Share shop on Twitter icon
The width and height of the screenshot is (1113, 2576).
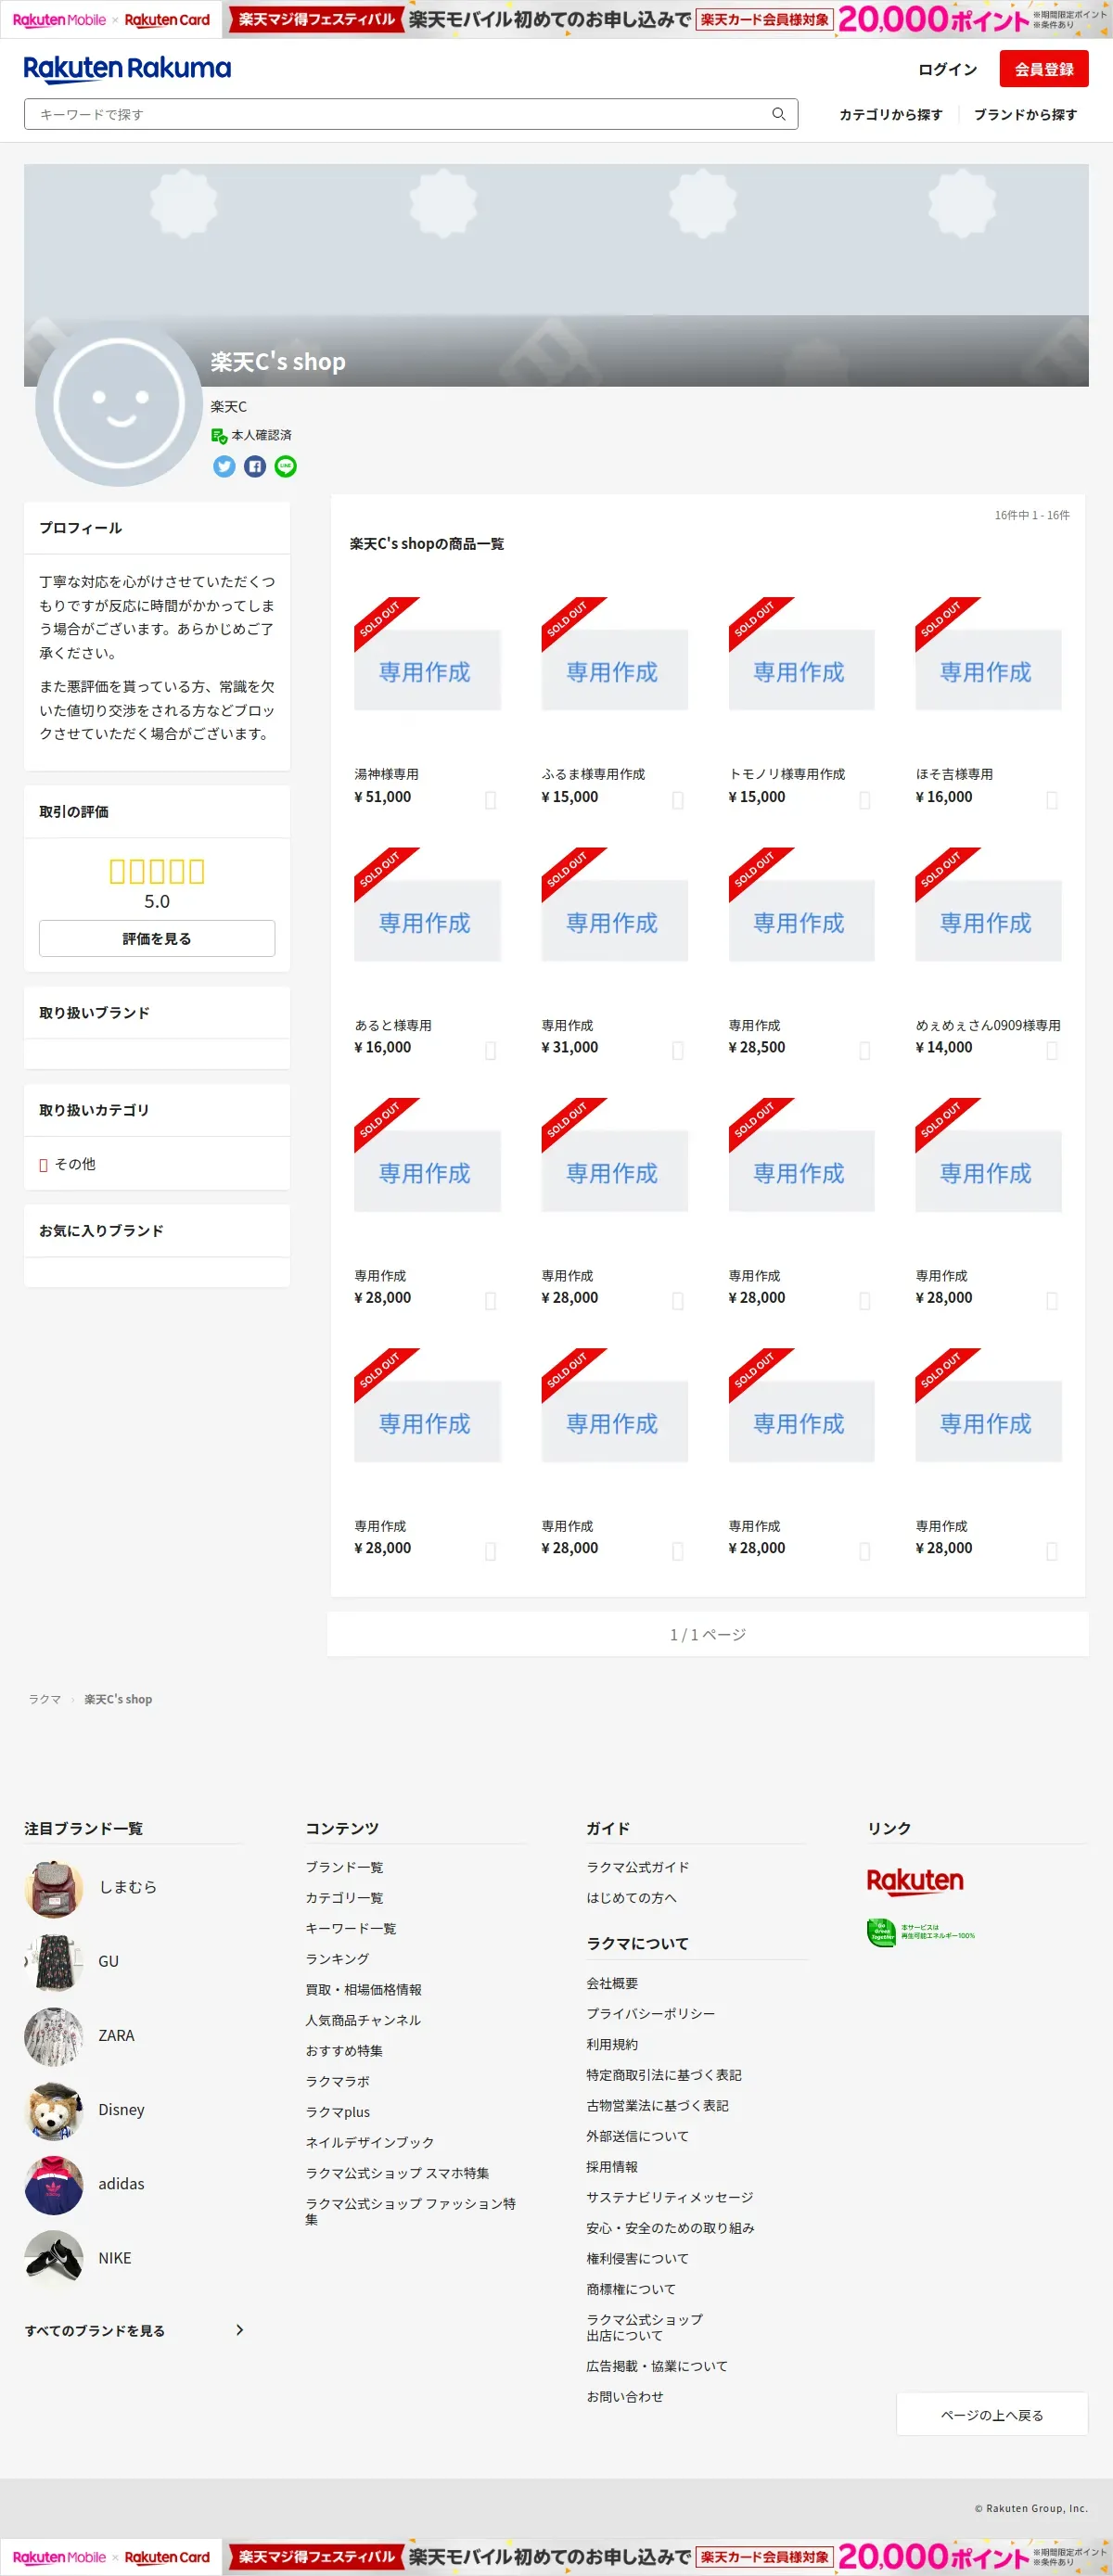pos(224,466)
